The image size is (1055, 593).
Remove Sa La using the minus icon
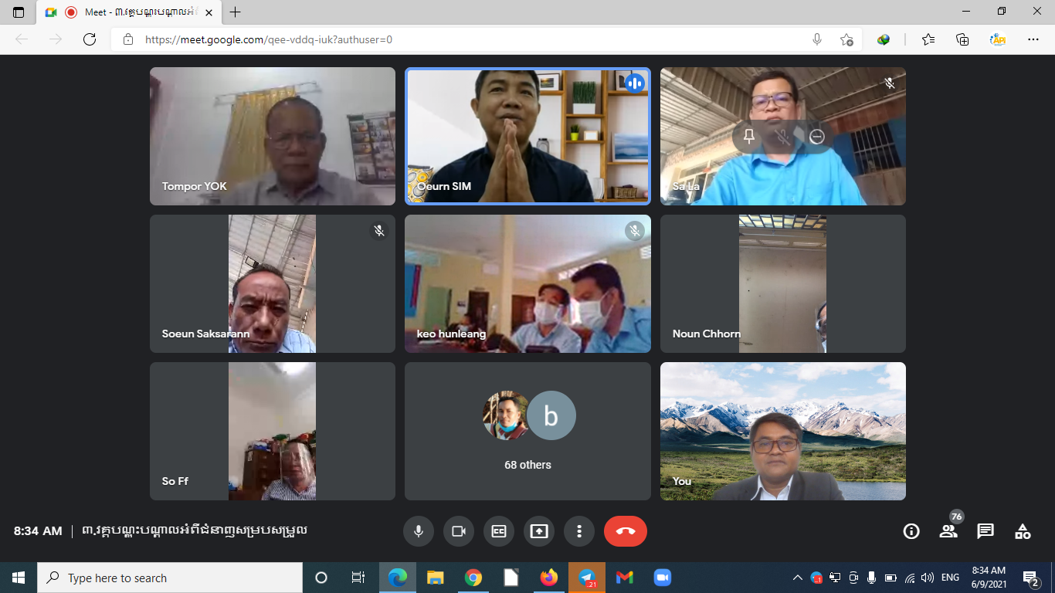[x=816, y=137]
